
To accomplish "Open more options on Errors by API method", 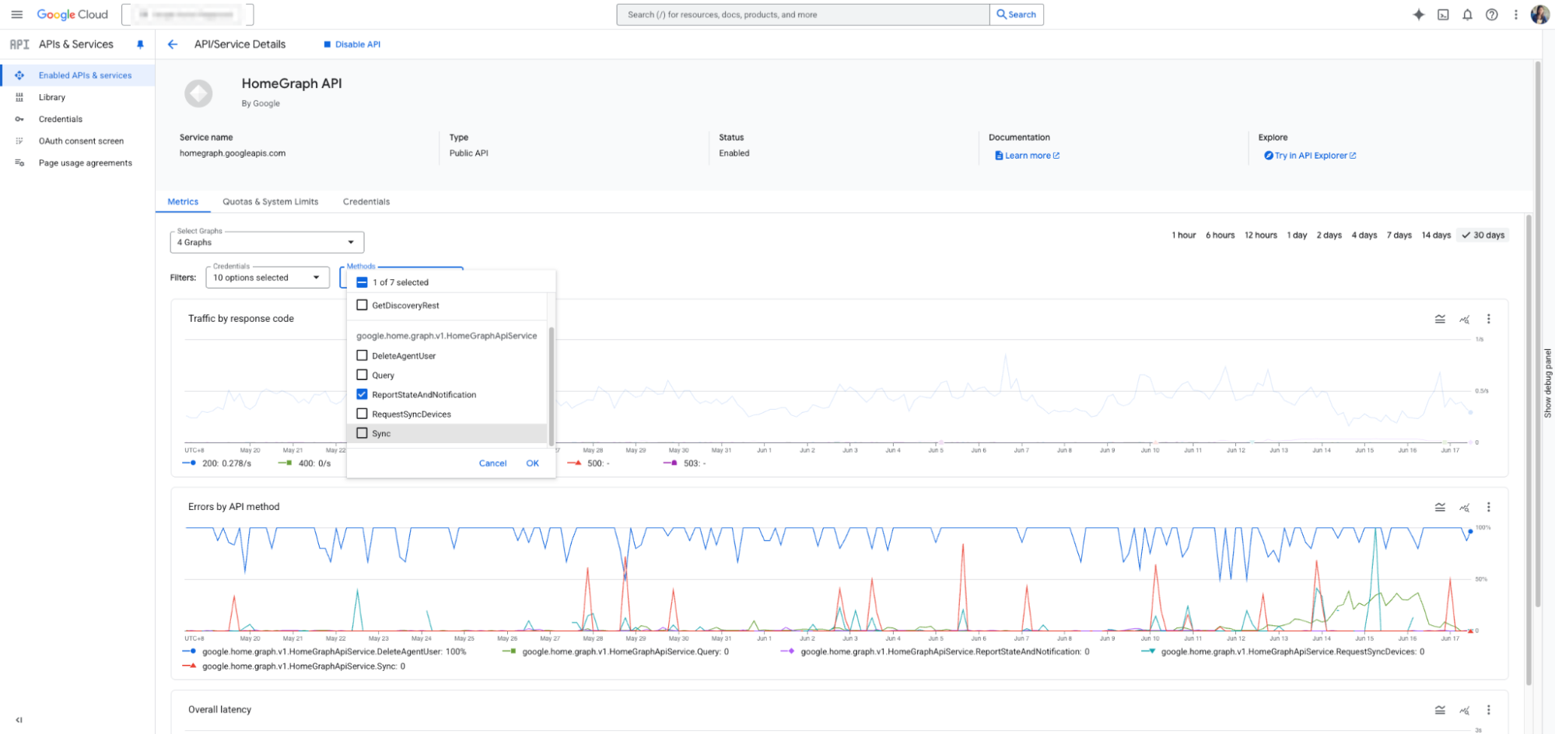I will pyautogui.click(x=1488, y=507).
